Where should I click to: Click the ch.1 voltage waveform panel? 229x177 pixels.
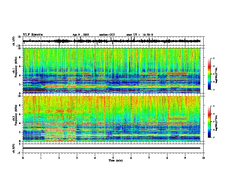coord(113,41)
